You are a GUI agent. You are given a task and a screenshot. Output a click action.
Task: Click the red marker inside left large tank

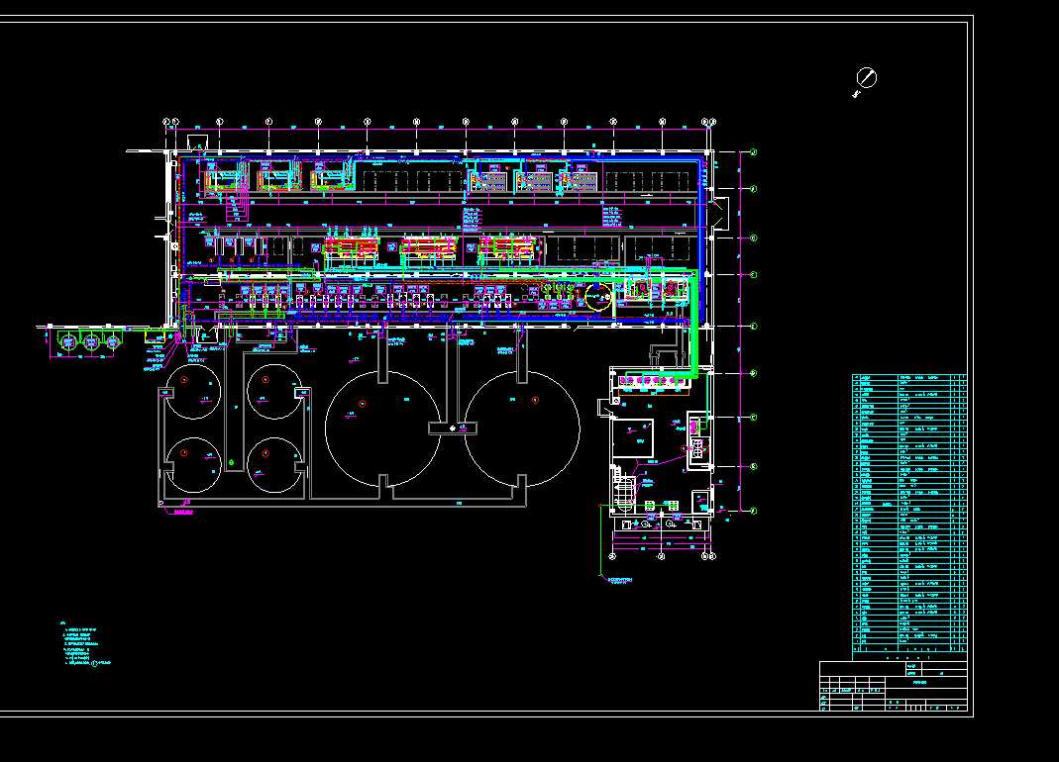coord(362,404)
